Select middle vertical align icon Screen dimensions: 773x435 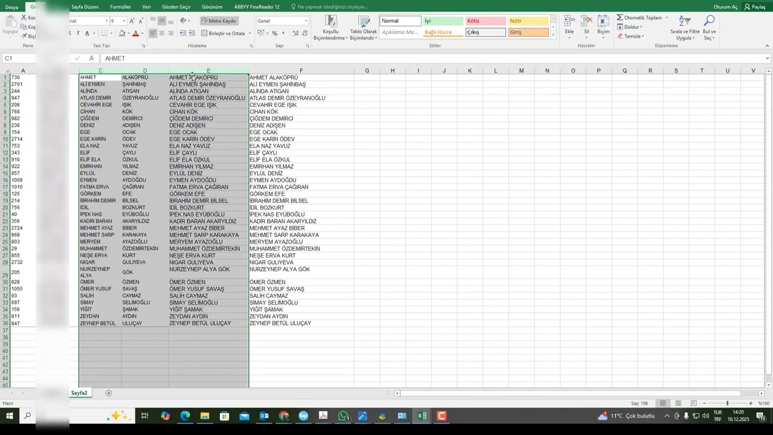click(162, 21)
